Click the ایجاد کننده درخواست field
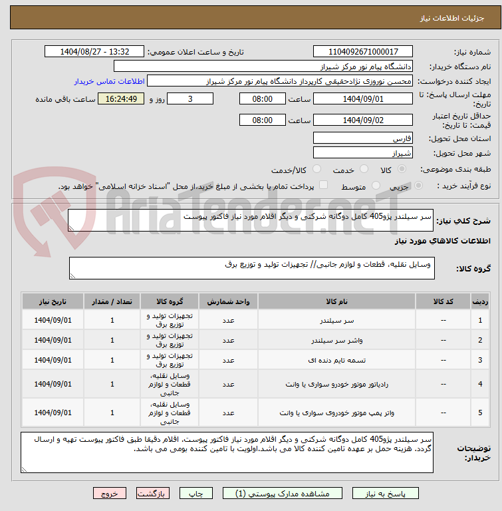 (x=280, y=81)
